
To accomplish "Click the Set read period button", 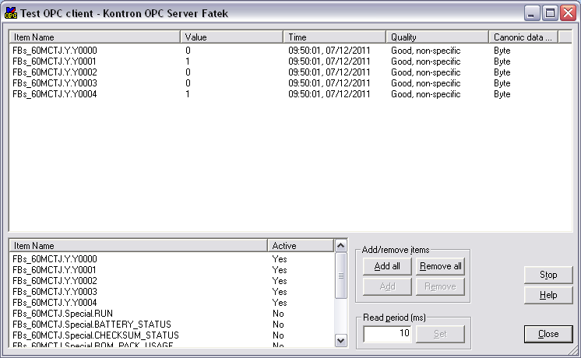I will coord(440,334).
